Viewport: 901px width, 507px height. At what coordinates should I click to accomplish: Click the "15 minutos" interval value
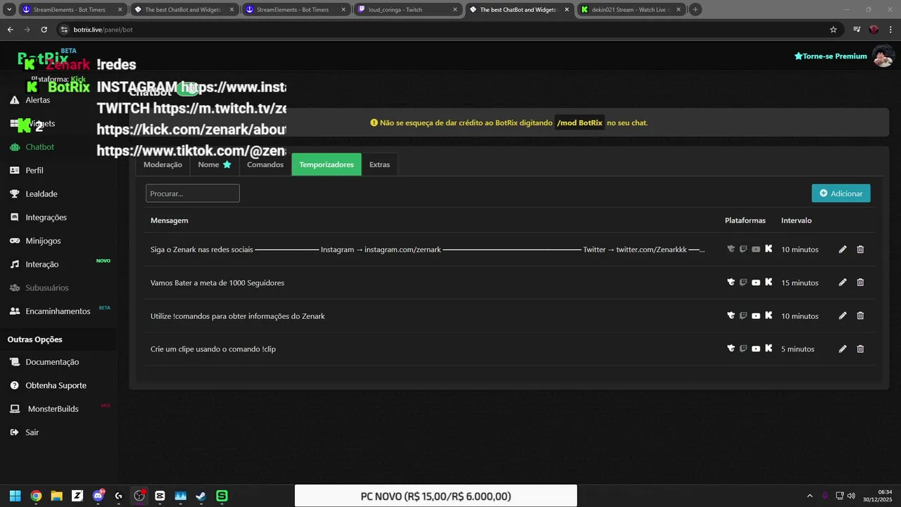(x=800, y=282)
